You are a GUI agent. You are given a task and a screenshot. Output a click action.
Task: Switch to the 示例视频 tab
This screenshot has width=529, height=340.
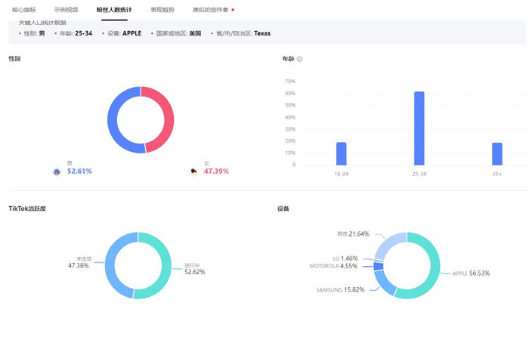pos(66,10)
